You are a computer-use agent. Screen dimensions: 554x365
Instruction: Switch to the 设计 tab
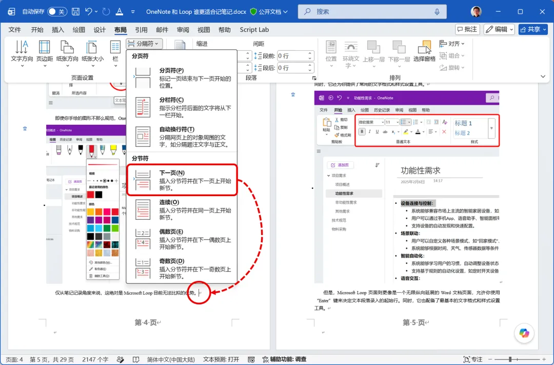tap(100, 30)
